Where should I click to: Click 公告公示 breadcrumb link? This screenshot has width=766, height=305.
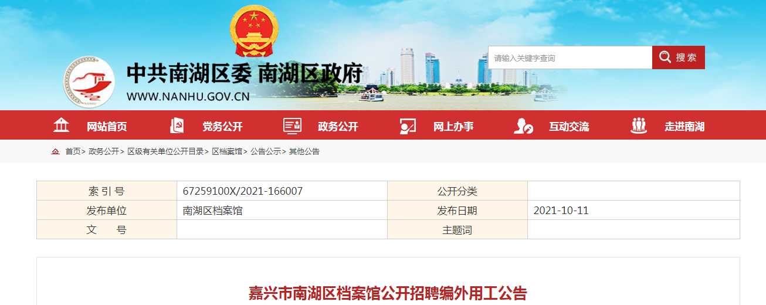266,151
